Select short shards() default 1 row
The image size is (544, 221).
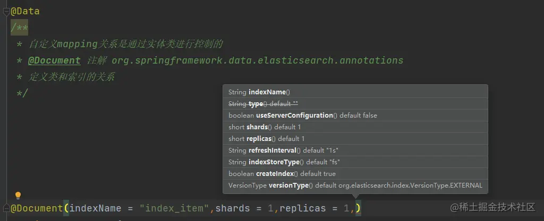click(x=355, y=127)
